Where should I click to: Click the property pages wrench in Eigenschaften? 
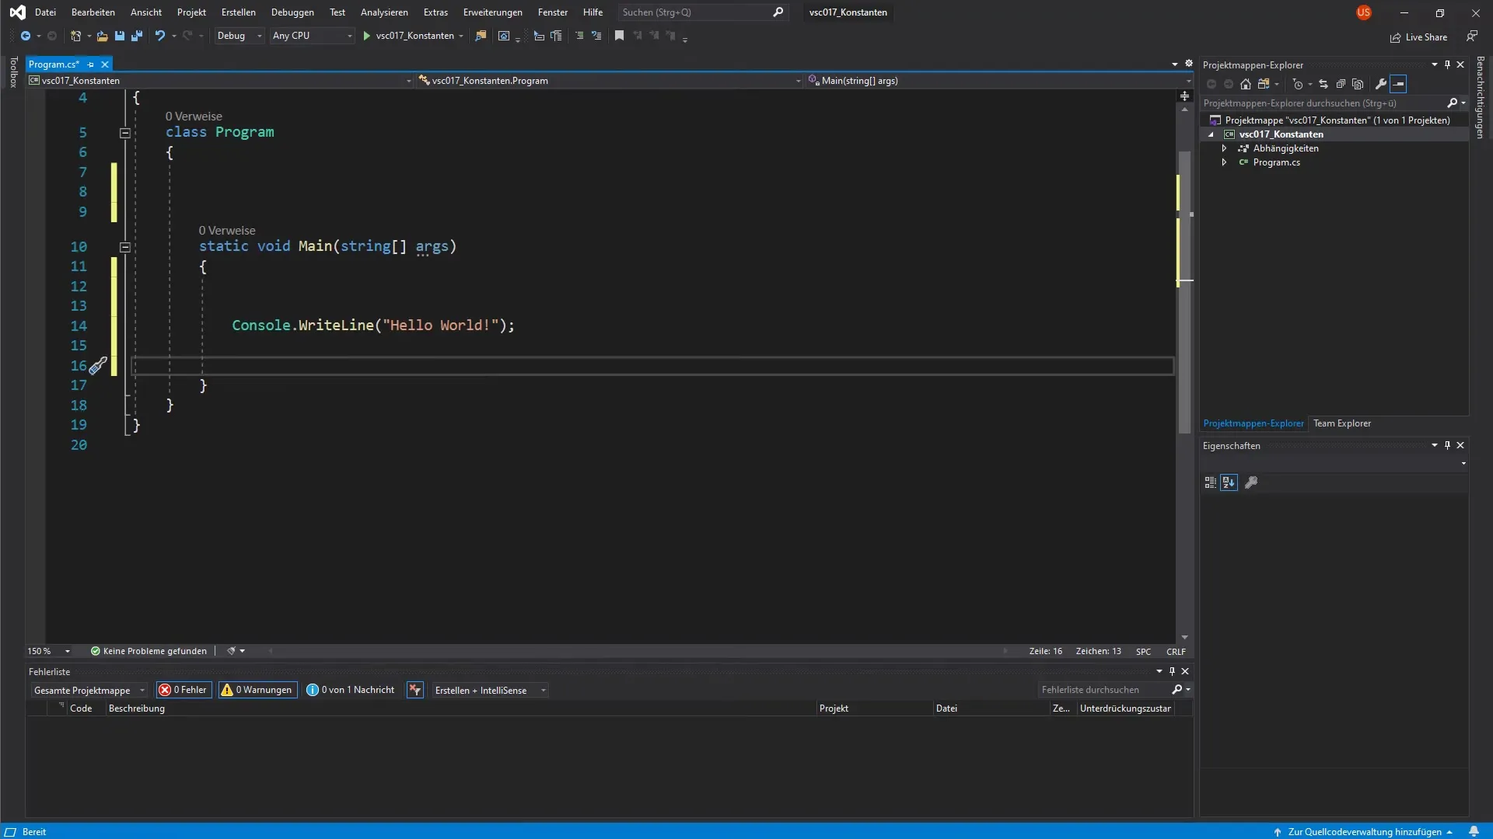[x=1251, y=482]
